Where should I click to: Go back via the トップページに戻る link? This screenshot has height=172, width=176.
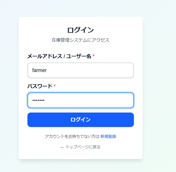83,147
